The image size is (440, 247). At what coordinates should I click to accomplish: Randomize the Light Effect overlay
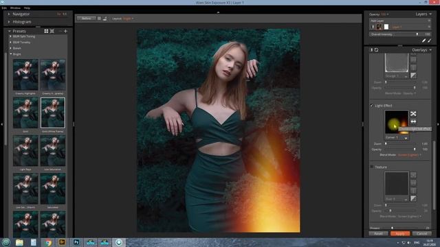[x=413, y=114]
